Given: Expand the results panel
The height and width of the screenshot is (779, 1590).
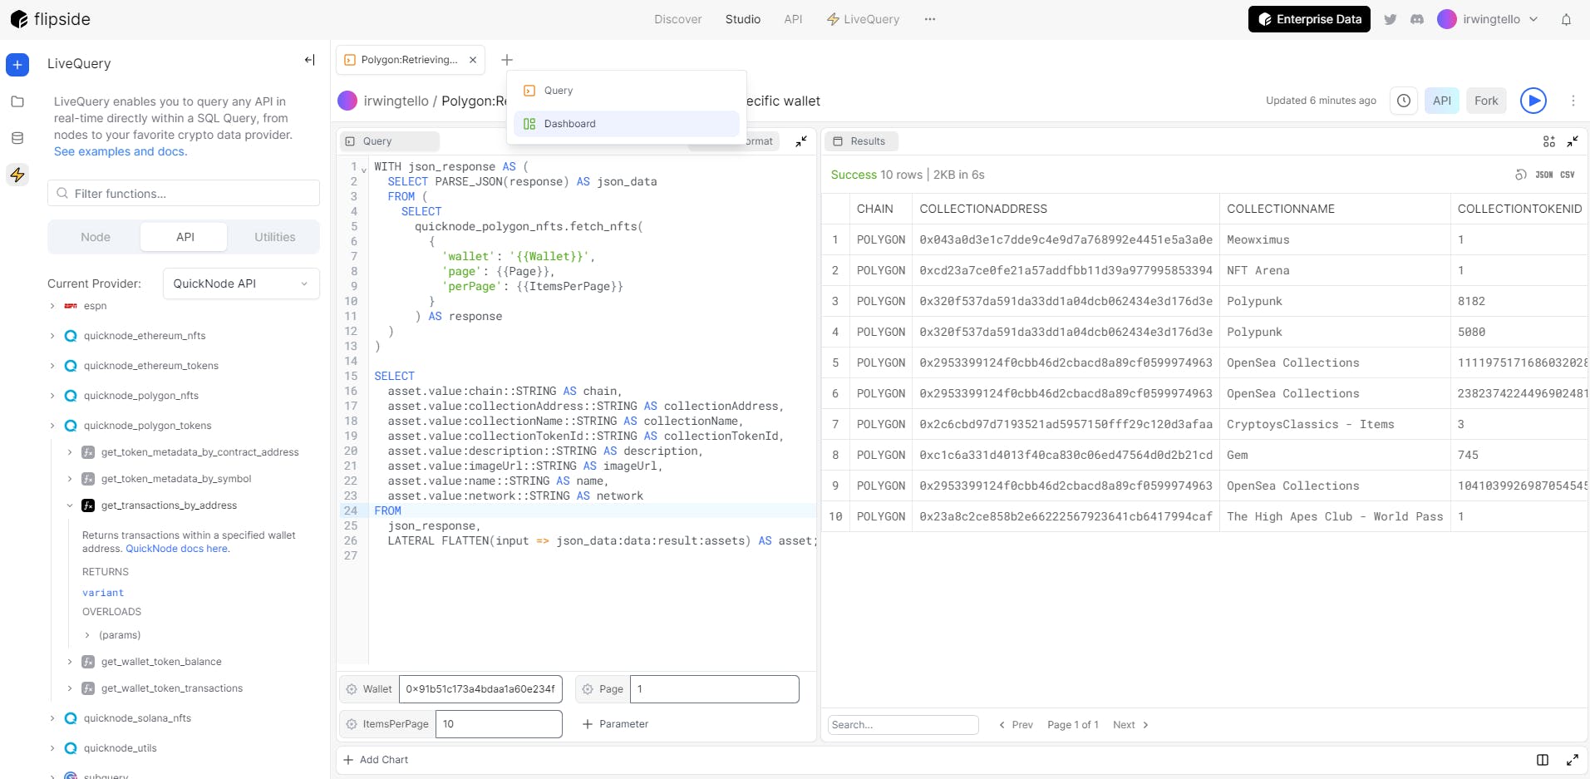Looking at the screenshot, I should tap(1573, 141).
